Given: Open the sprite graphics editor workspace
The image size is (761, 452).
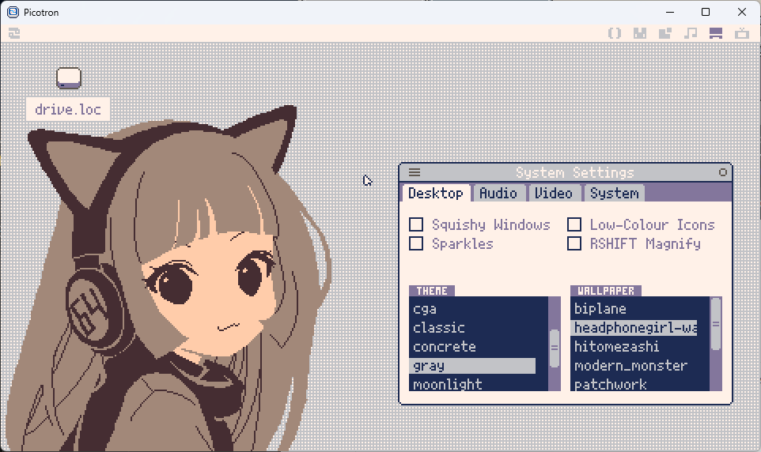Looking at the screenshot, I should [640, 33].
